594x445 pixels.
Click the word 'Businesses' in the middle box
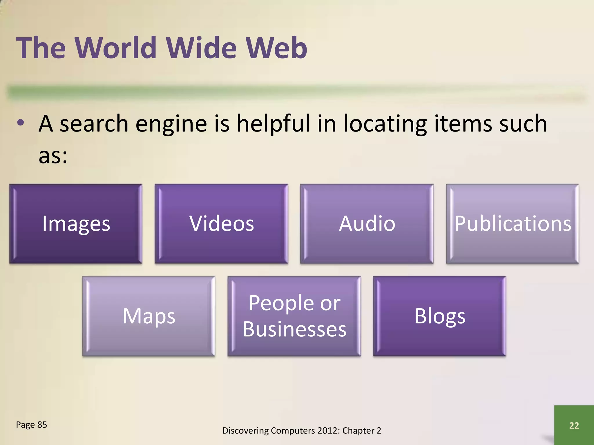294,329
